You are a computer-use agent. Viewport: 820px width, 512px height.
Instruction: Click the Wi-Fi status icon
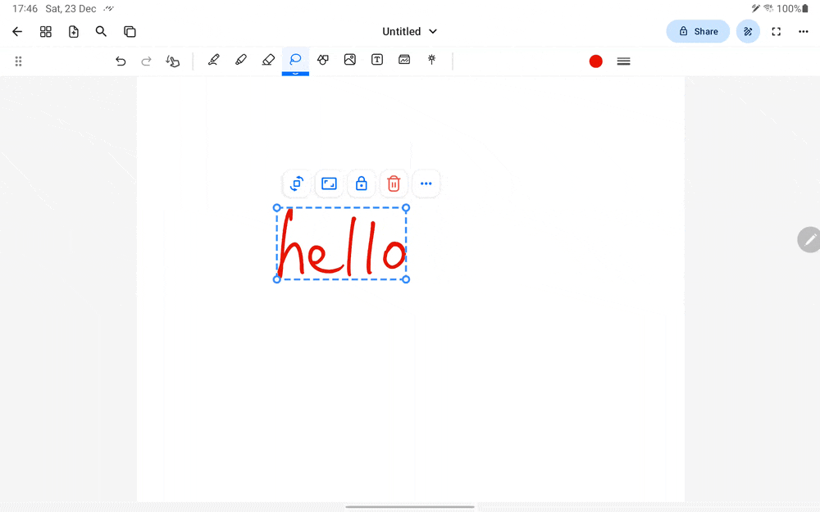click(768, 8)
